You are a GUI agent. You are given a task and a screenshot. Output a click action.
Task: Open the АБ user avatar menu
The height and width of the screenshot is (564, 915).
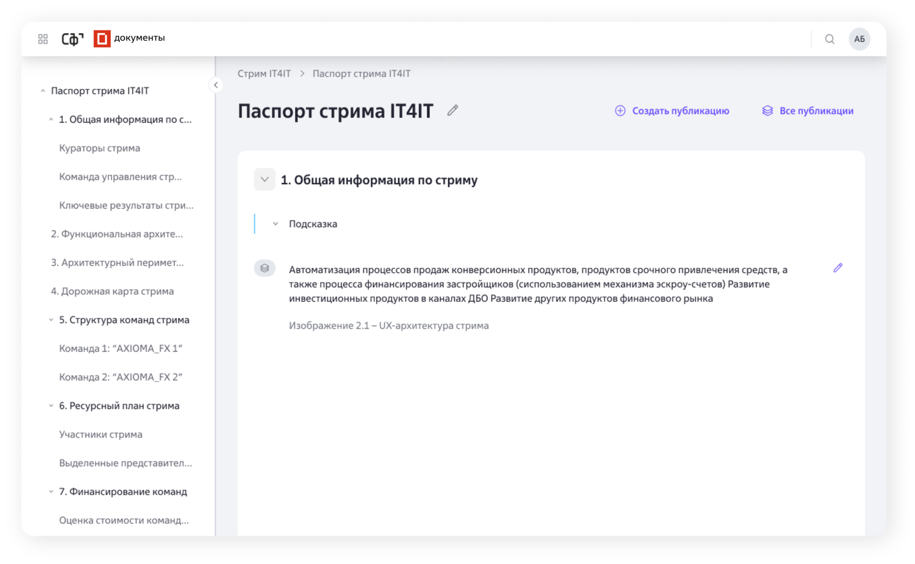(859, 39)
